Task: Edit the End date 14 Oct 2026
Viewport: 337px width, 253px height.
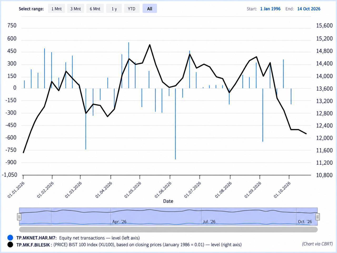Action: (309, 9)
